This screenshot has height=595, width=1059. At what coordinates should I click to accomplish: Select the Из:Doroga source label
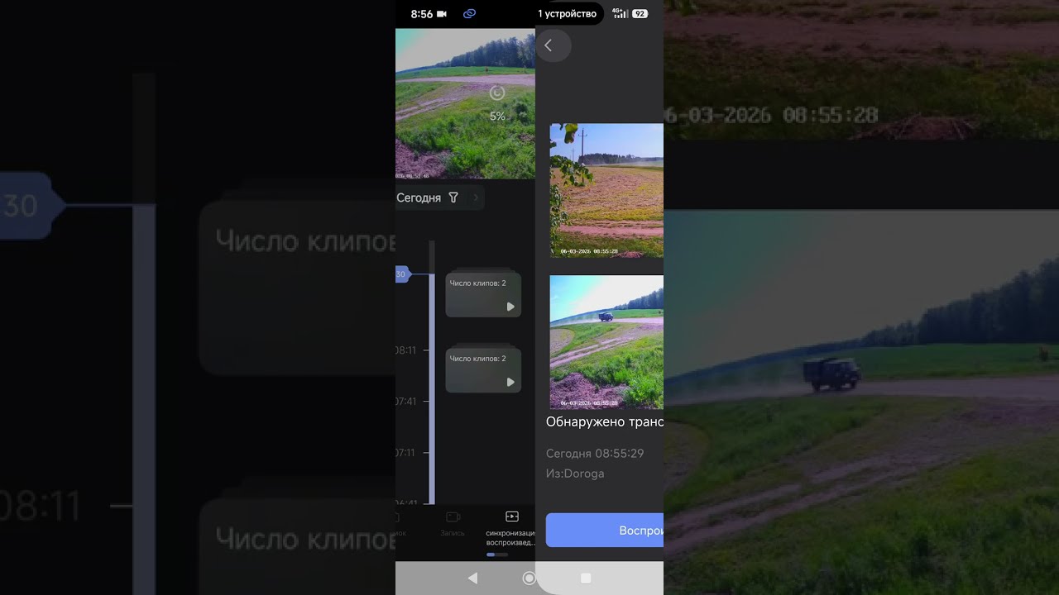click(x=575, y=474)
